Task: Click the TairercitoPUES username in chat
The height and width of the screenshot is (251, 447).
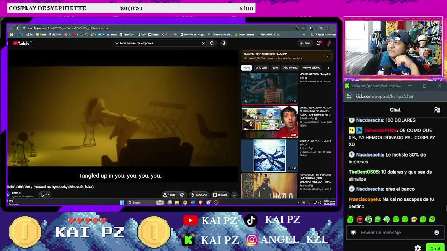Action: coord(380,130)
